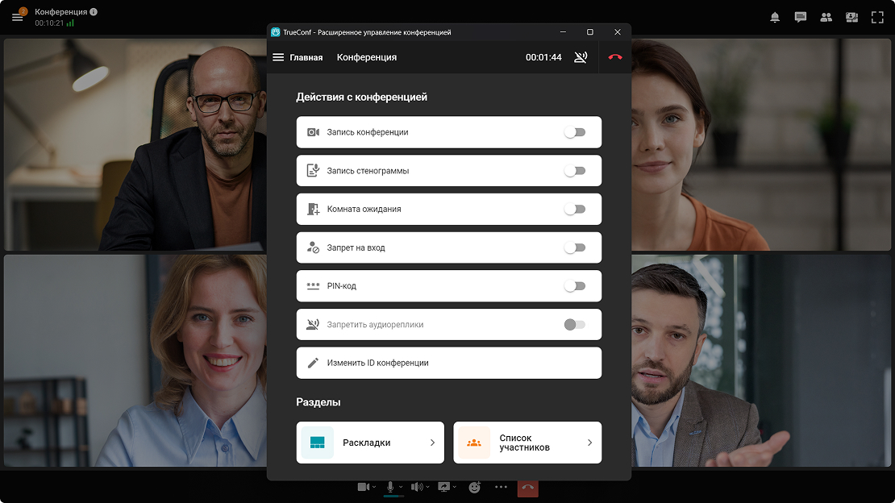Click the notifications bell icon
Screen dimensions: 895x503
click(x=775, y=17)
